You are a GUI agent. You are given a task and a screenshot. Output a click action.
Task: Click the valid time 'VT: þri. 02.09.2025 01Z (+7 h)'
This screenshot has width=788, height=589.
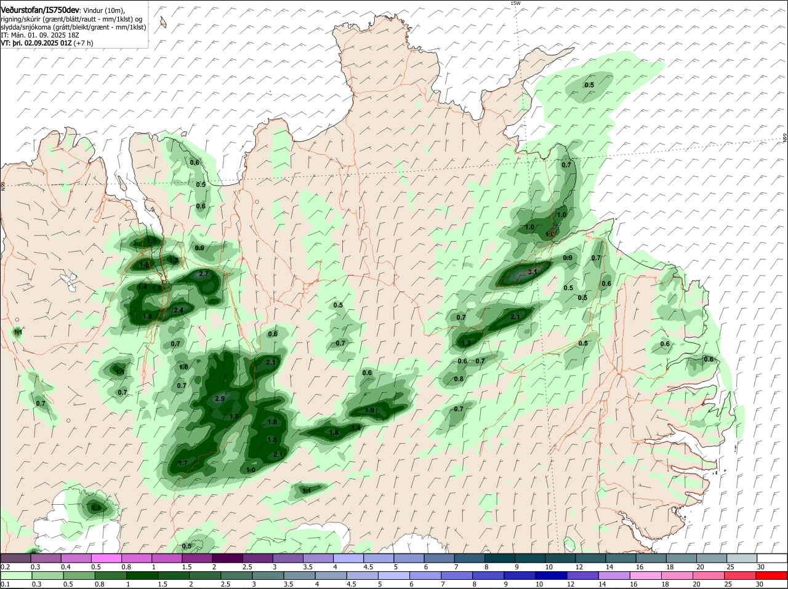(x=47, y=43)
